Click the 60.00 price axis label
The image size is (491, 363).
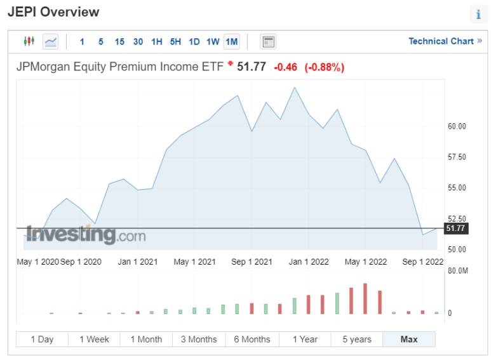[x=457, y=126]
